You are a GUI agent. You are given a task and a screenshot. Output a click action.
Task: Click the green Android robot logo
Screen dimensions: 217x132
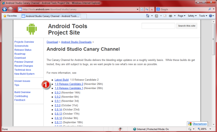32,29
